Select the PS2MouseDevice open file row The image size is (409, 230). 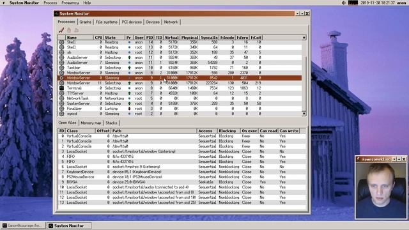point(182,177)
